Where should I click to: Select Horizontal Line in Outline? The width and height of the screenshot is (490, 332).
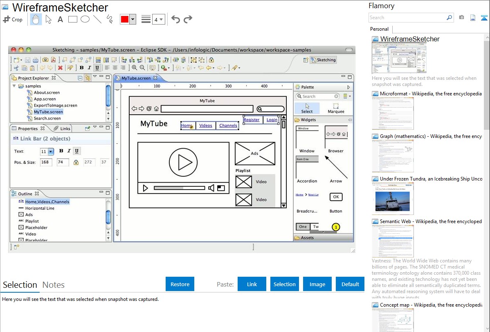click(x=40, y=208)
